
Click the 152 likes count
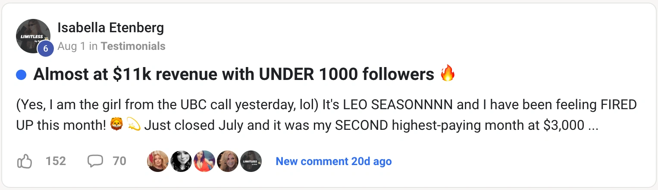(x=56, y=161)
